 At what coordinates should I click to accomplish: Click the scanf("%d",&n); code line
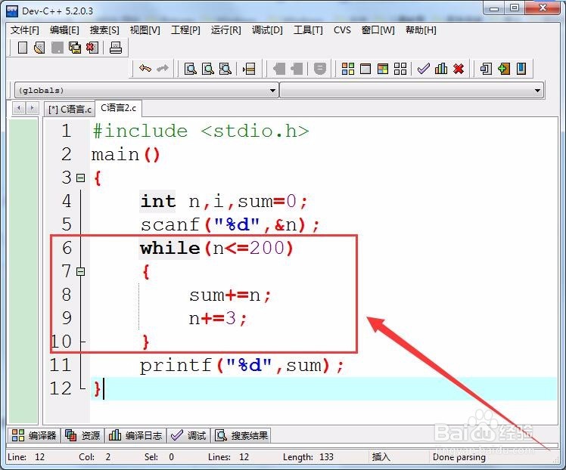click(230, 224)
